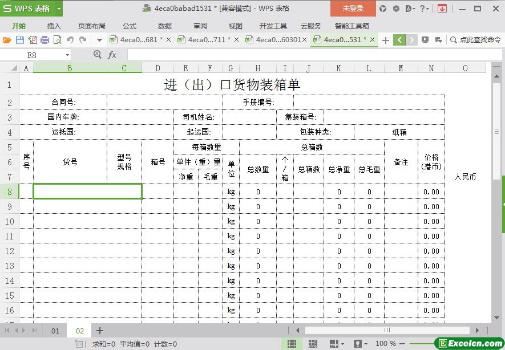Switch to sheet tab 02

(79, 331)
